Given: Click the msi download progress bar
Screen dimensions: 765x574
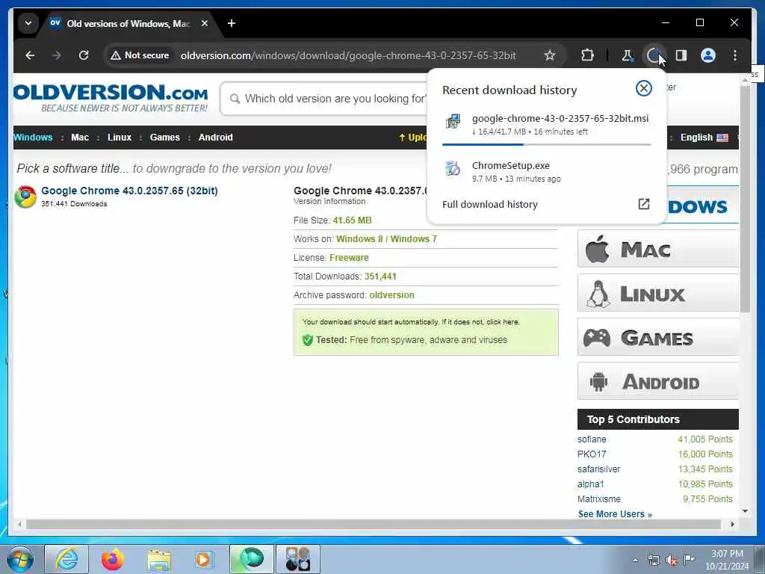Looking at the screenshot, I should (x=546, y=144).
